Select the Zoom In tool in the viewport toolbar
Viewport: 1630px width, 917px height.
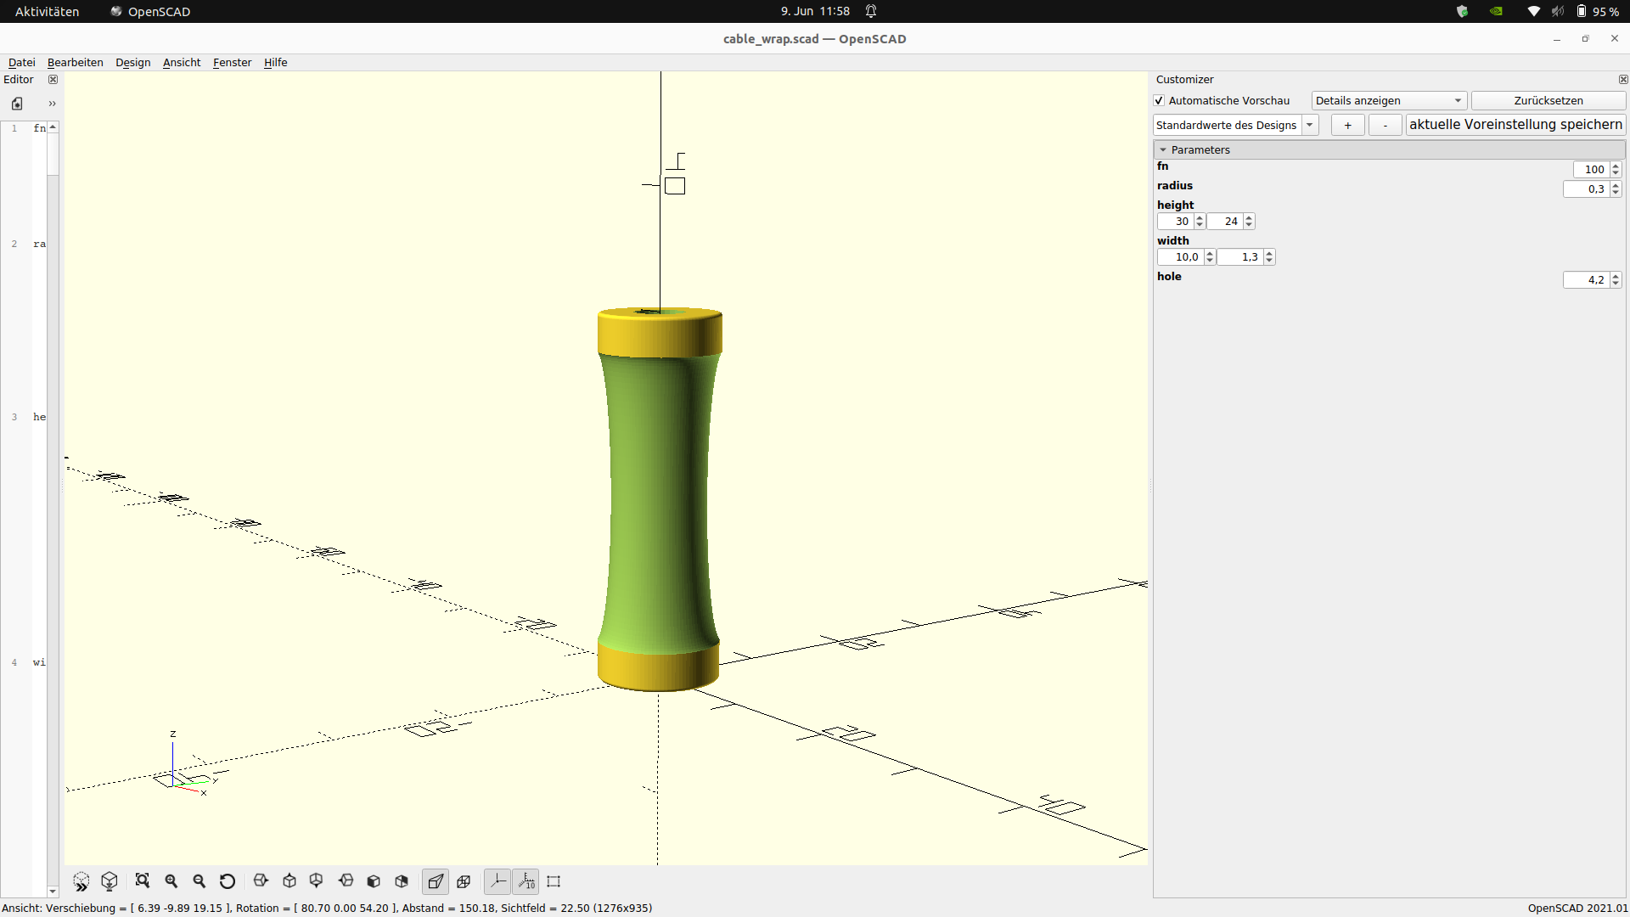click(171, 881)
